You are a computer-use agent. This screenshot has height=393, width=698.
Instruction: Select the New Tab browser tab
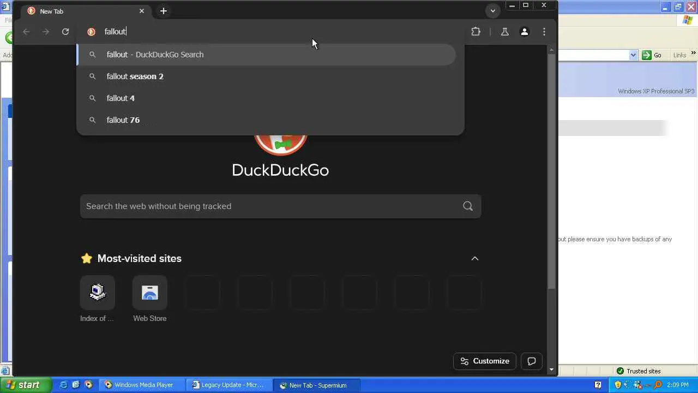[86, 11]
